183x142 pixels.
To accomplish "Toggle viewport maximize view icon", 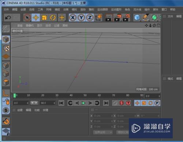I will [158, 26].
